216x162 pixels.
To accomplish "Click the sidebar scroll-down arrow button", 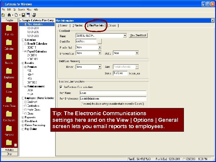I will [x=16, y=145].
